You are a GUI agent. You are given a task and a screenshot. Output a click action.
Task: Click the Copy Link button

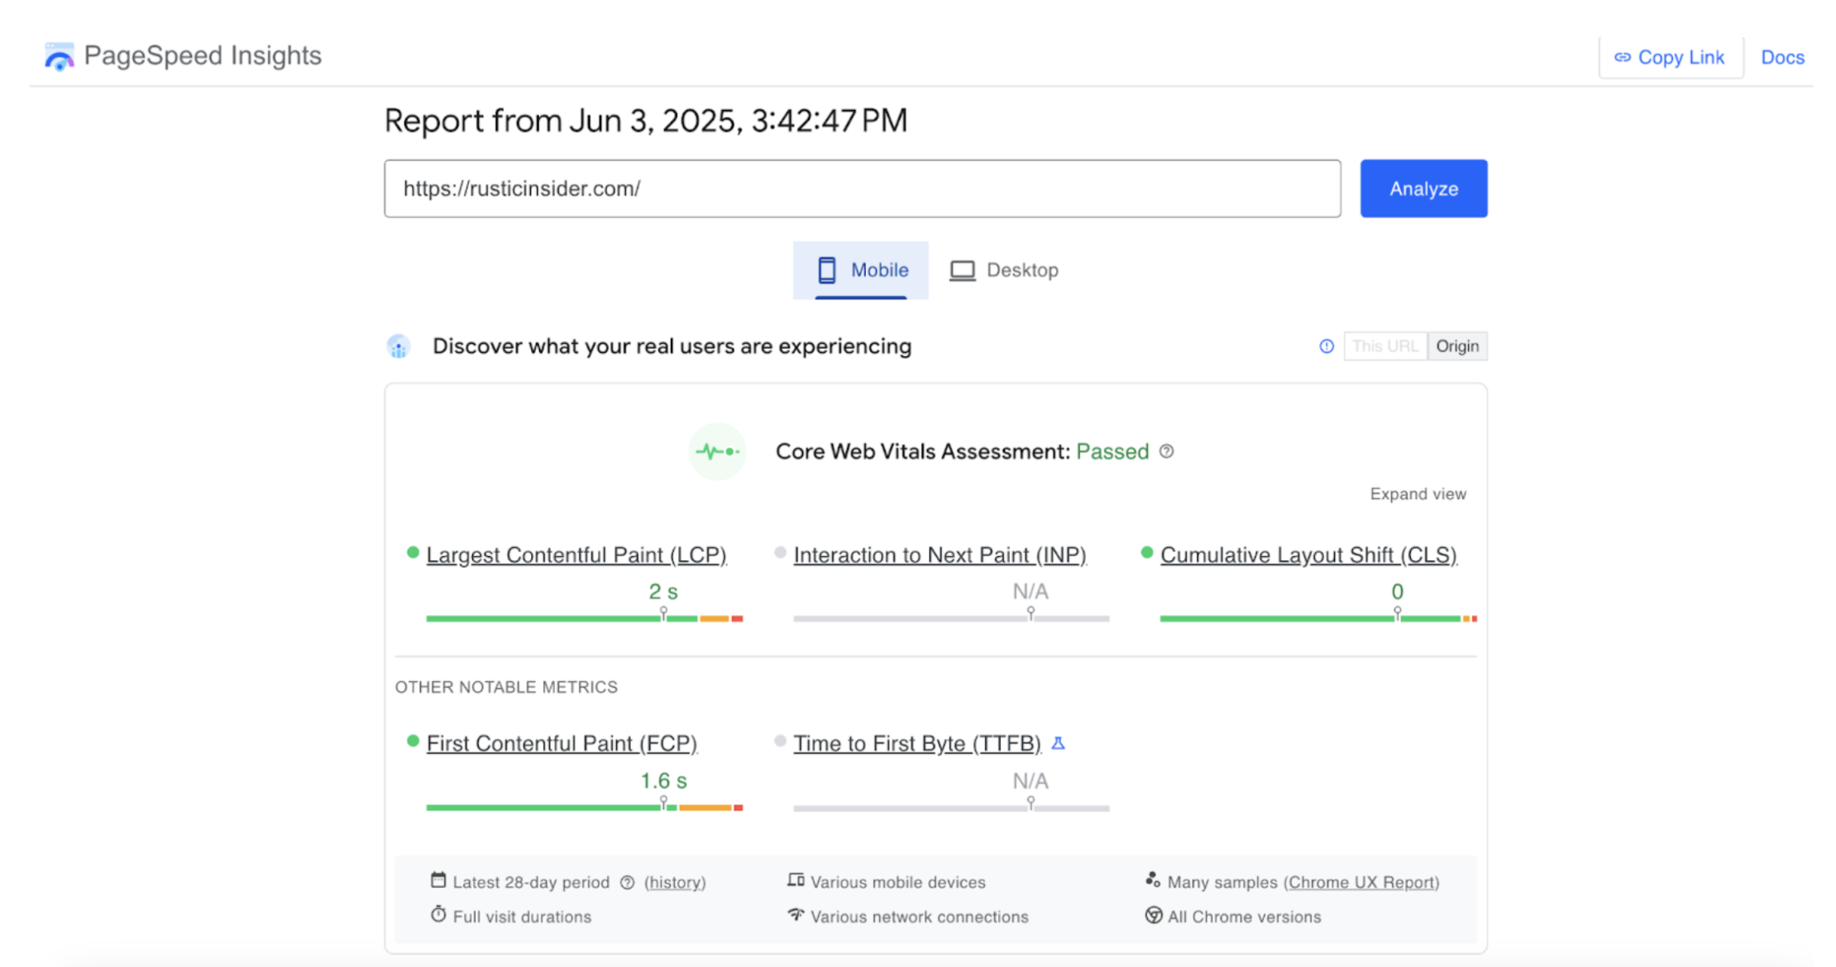(1671, 57)
